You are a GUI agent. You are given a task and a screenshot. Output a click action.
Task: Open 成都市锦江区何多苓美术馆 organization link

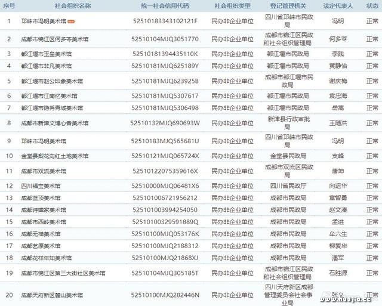51,39
